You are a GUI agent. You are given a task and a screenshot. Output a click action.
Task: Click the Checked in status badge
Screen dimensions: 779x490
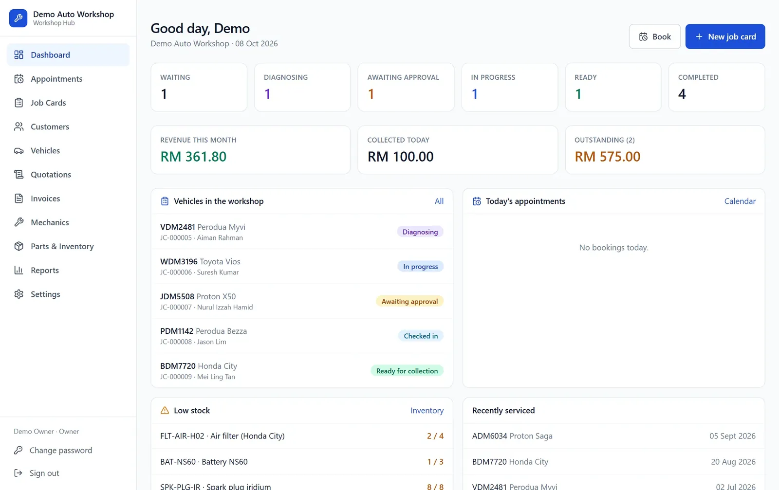tap(421, 336)
